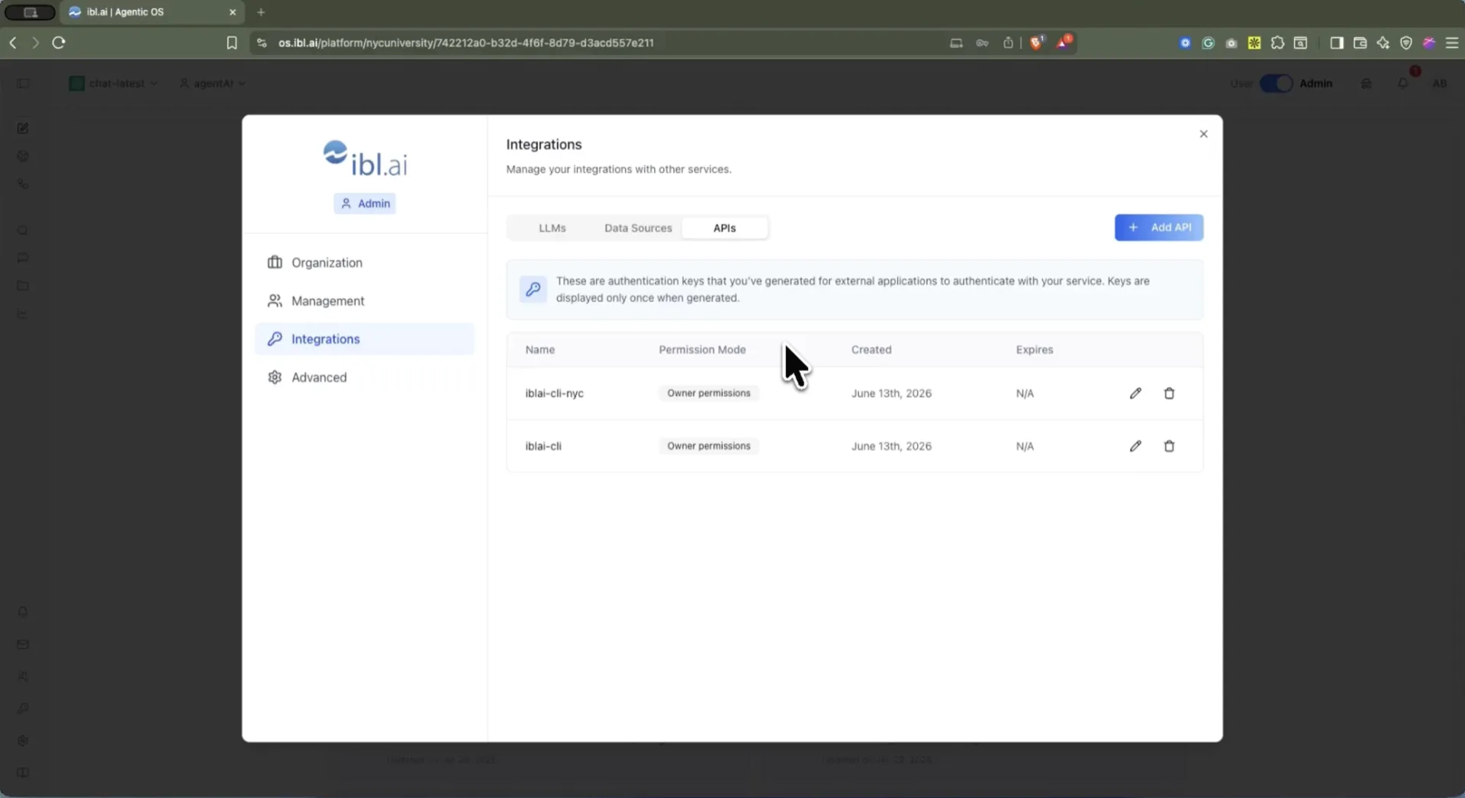Switch to the Data Sources tab
The width and height of the screenshot is (1465, 798).
click(x=638, y=228)
